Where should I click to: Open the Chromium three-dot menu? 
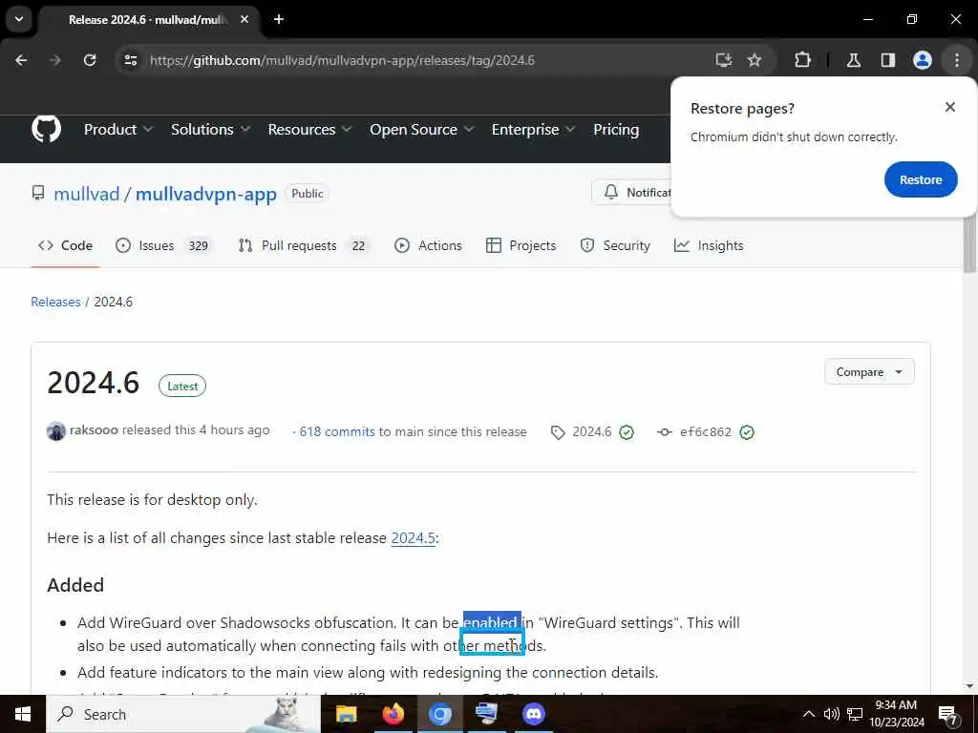coord(957,60)
